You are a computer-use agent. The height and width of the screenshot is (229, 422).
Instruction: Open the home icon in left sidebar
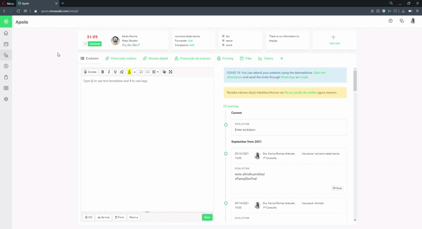tap(6, 33)
